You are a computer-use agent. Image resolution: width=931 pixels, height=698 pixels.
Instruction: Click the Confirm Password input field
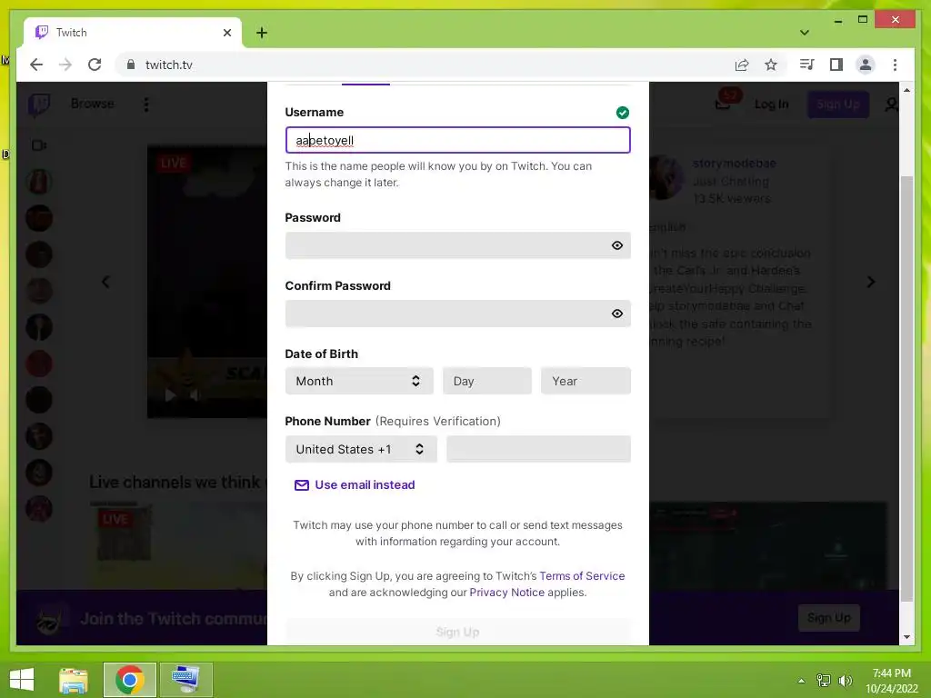(458, 314)
